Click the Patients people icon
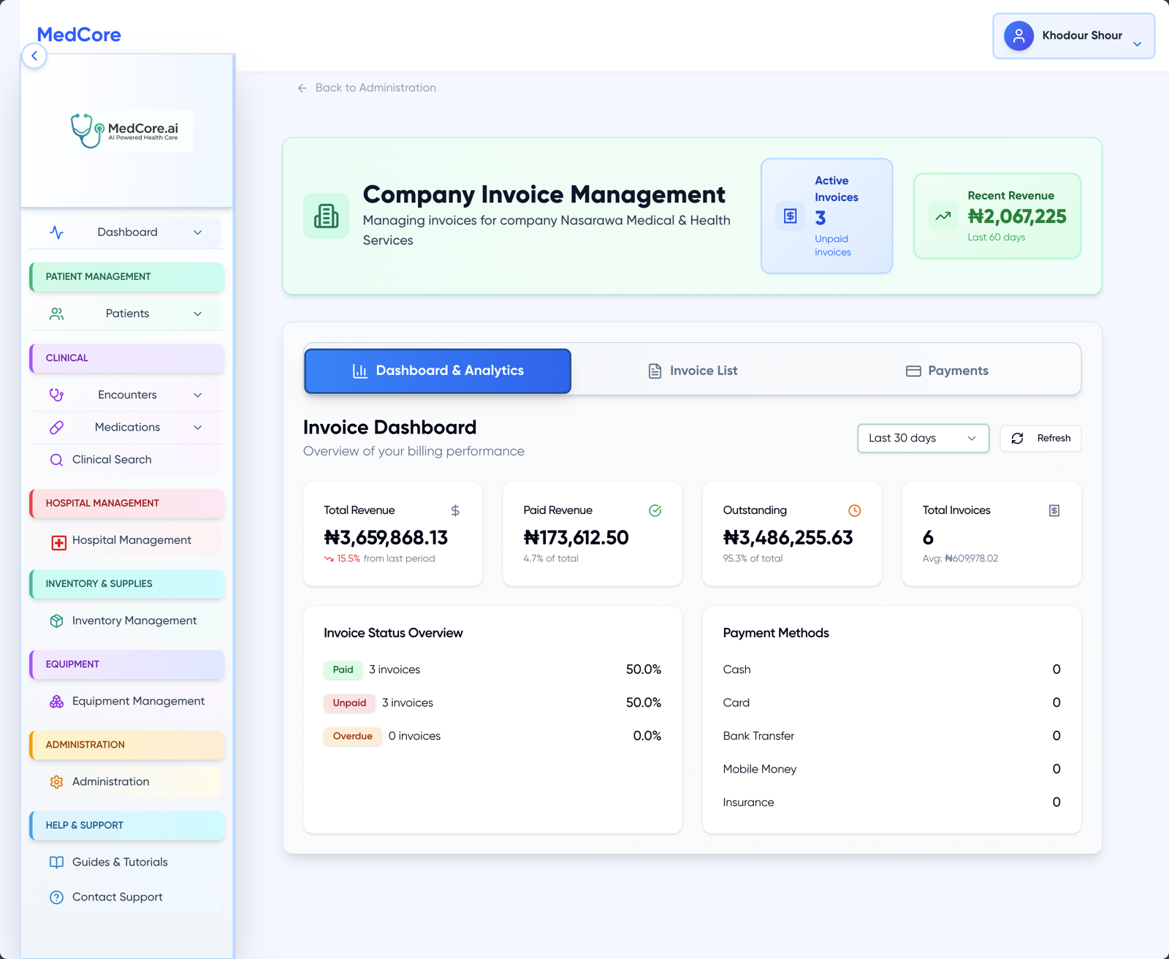This screenshot has width=1169, height=959. click(57, 314)
